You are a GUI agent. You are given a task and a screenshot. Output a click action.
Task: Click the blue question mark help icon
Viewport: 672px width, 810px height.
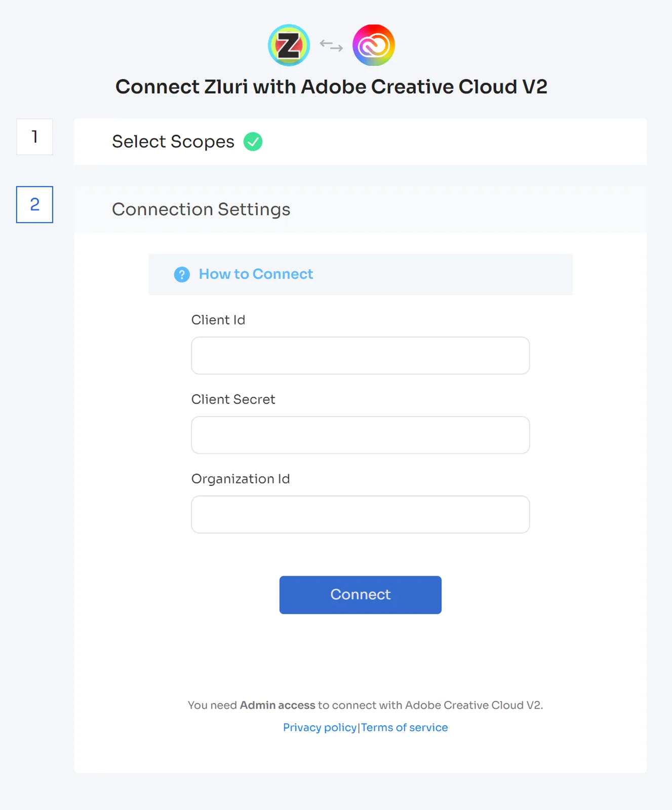182,274
